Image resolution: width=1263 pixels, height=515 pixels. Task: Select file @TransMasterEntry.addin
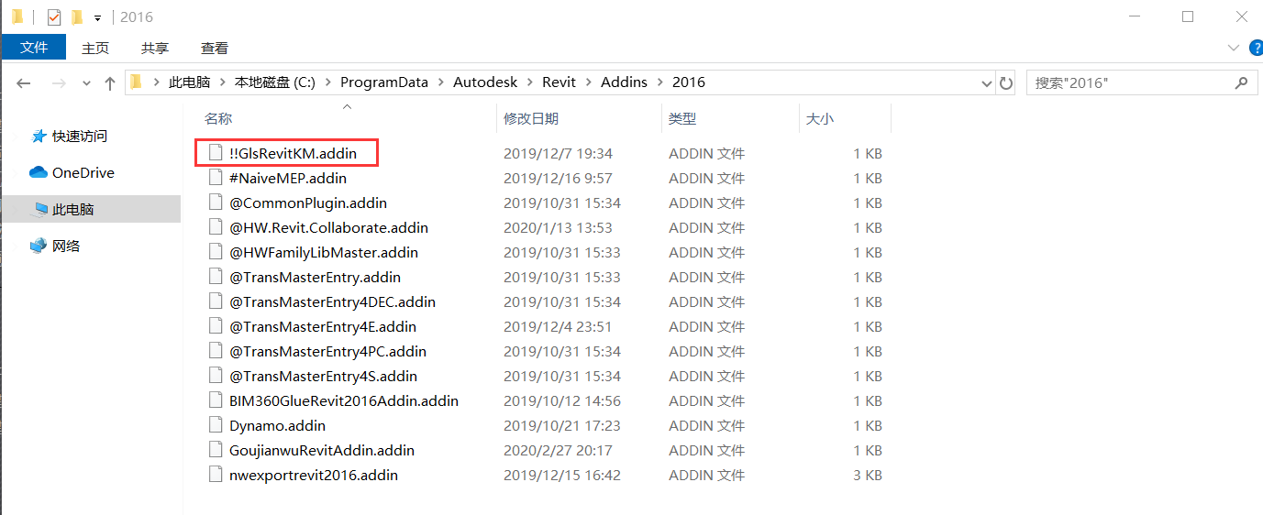point(315,277)
